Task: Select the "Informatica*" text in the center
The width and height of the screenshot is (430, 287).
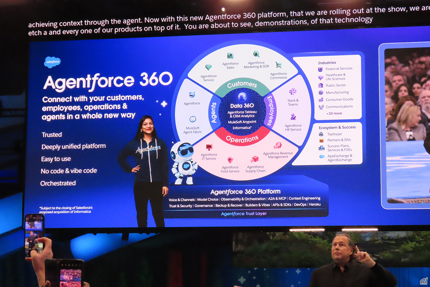Action: coord(242,128)
